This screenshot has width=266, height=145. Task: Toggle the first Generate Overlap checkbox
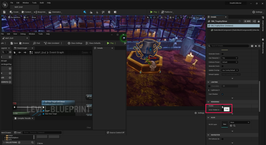click(223, 54)
